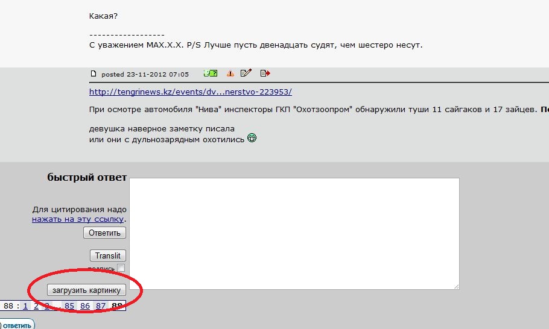Screen dimensions: 549x329
Task: Go to page 2 of the thread
Action: 36,306
